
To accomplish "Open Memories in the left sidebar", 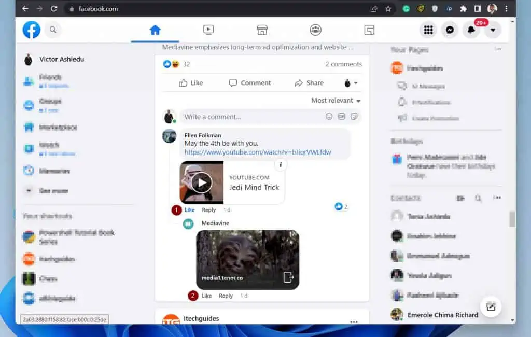I will [54, 171].
